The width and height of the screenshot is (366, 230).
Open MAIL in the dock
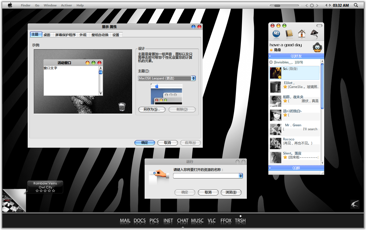point(125,221)
